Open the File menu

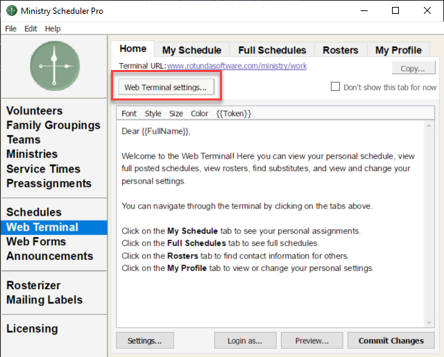pyautogui.click(x=11, y=29)
